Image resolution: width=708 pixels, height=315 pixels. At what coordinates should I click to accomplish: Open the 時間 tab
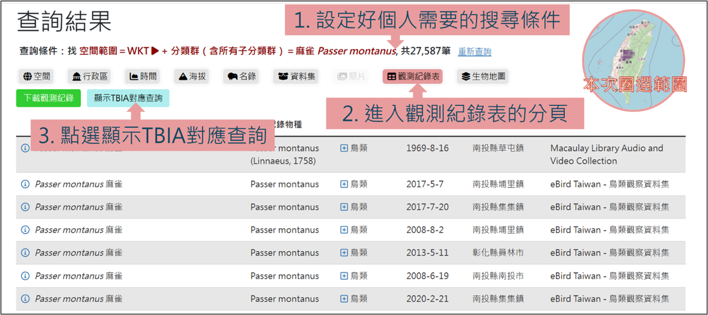(x=142, y=76)
